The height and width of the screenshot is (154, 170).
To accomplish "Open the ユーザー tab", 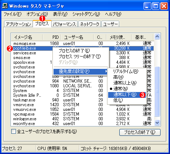I will click(110, 24).
